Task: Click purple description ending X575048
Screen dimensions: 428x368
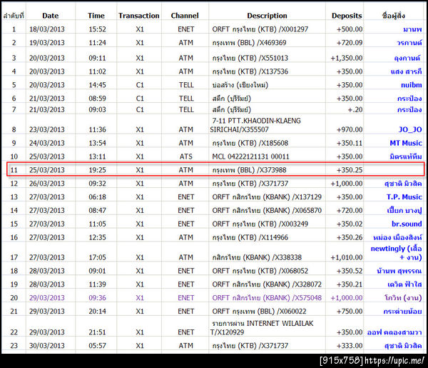Action: (x=267, y=298)
